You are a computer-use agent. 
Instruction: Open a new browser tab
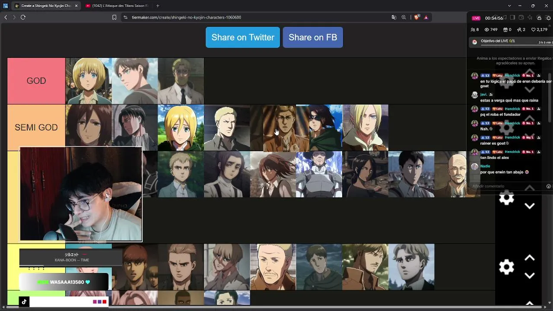click(x=158, y=6)
